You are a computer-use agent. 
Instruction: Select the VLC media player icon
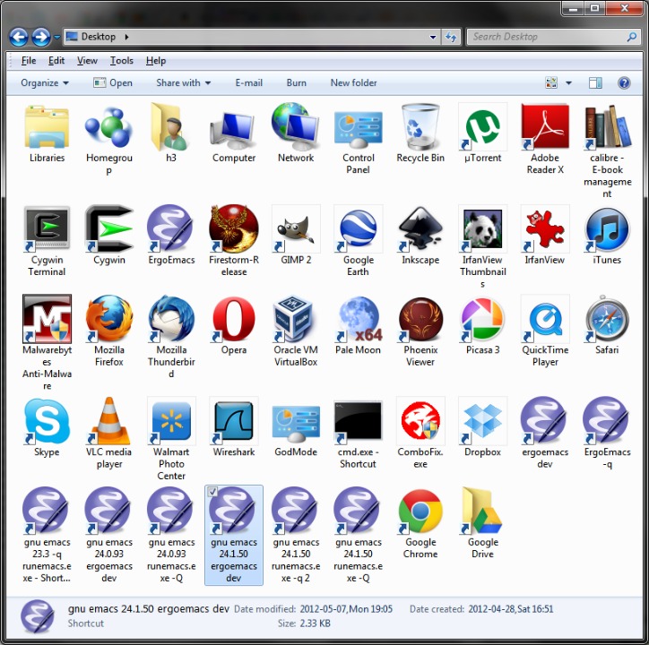tap(109, 422)
